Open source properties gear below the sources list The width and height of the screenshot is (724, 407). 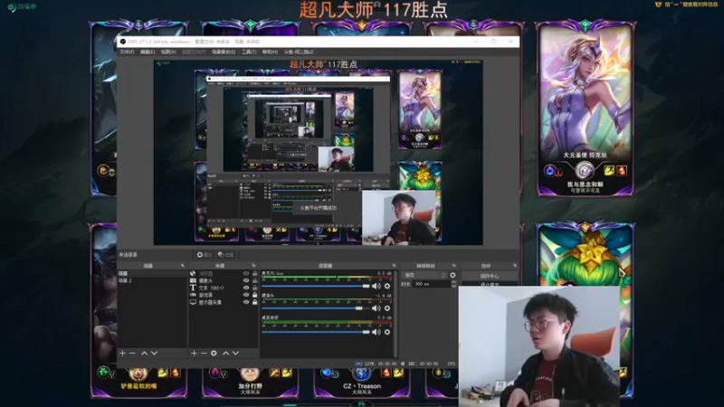[214, 353]
